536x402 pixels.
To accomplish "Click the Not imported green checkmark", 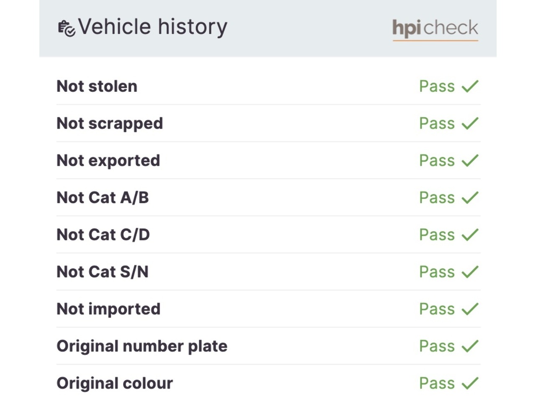I will coord(470,309).
